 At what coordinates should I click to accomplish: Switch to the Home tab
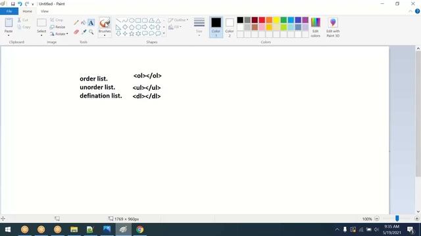point(28,11)
